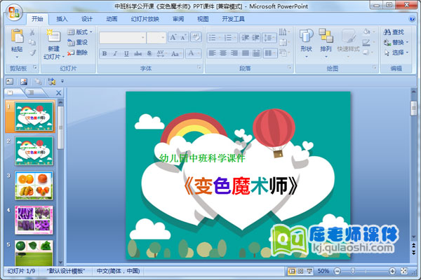This screenshot has height=280, width=421.
Task: Open the Replace (替换) dropdown
Action: point(396,42)
